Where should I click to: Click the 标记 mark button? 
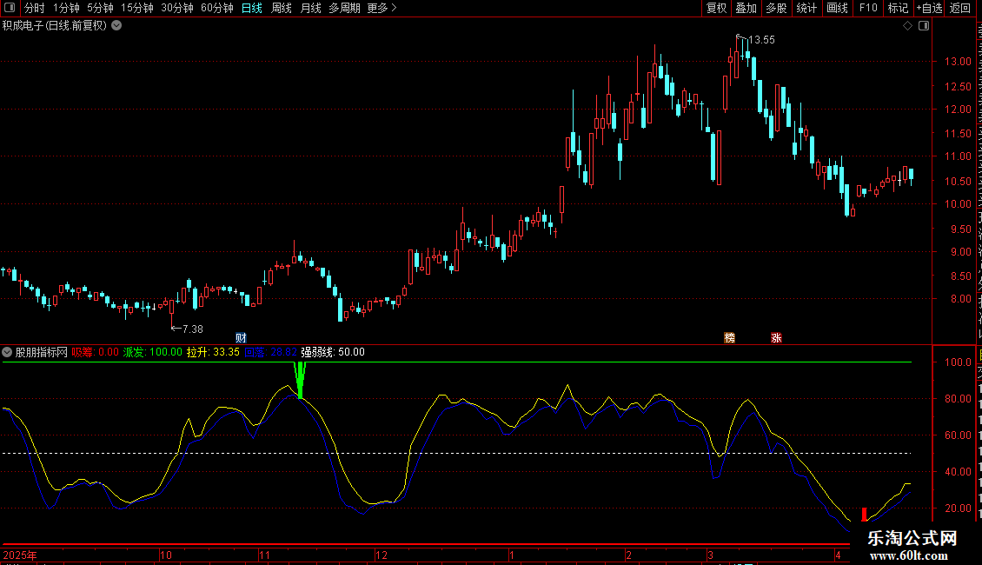click(898, 8)
